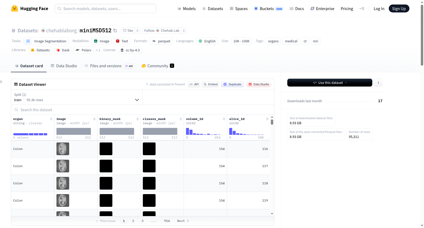Expand the Split train dropdown
The height and width of the screenshot is (228, 424).
(77, 97)
